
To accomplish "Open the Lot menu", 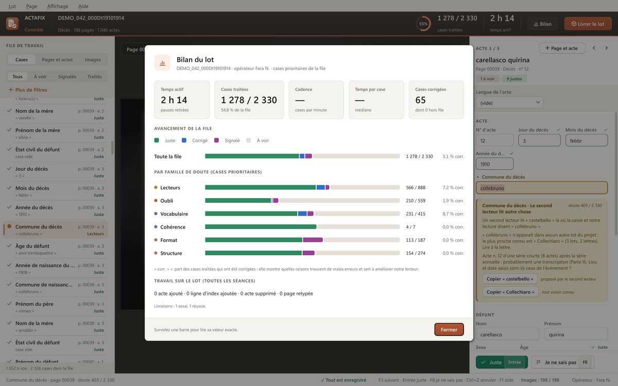I will pyautogui.click(x=12, y=6).
